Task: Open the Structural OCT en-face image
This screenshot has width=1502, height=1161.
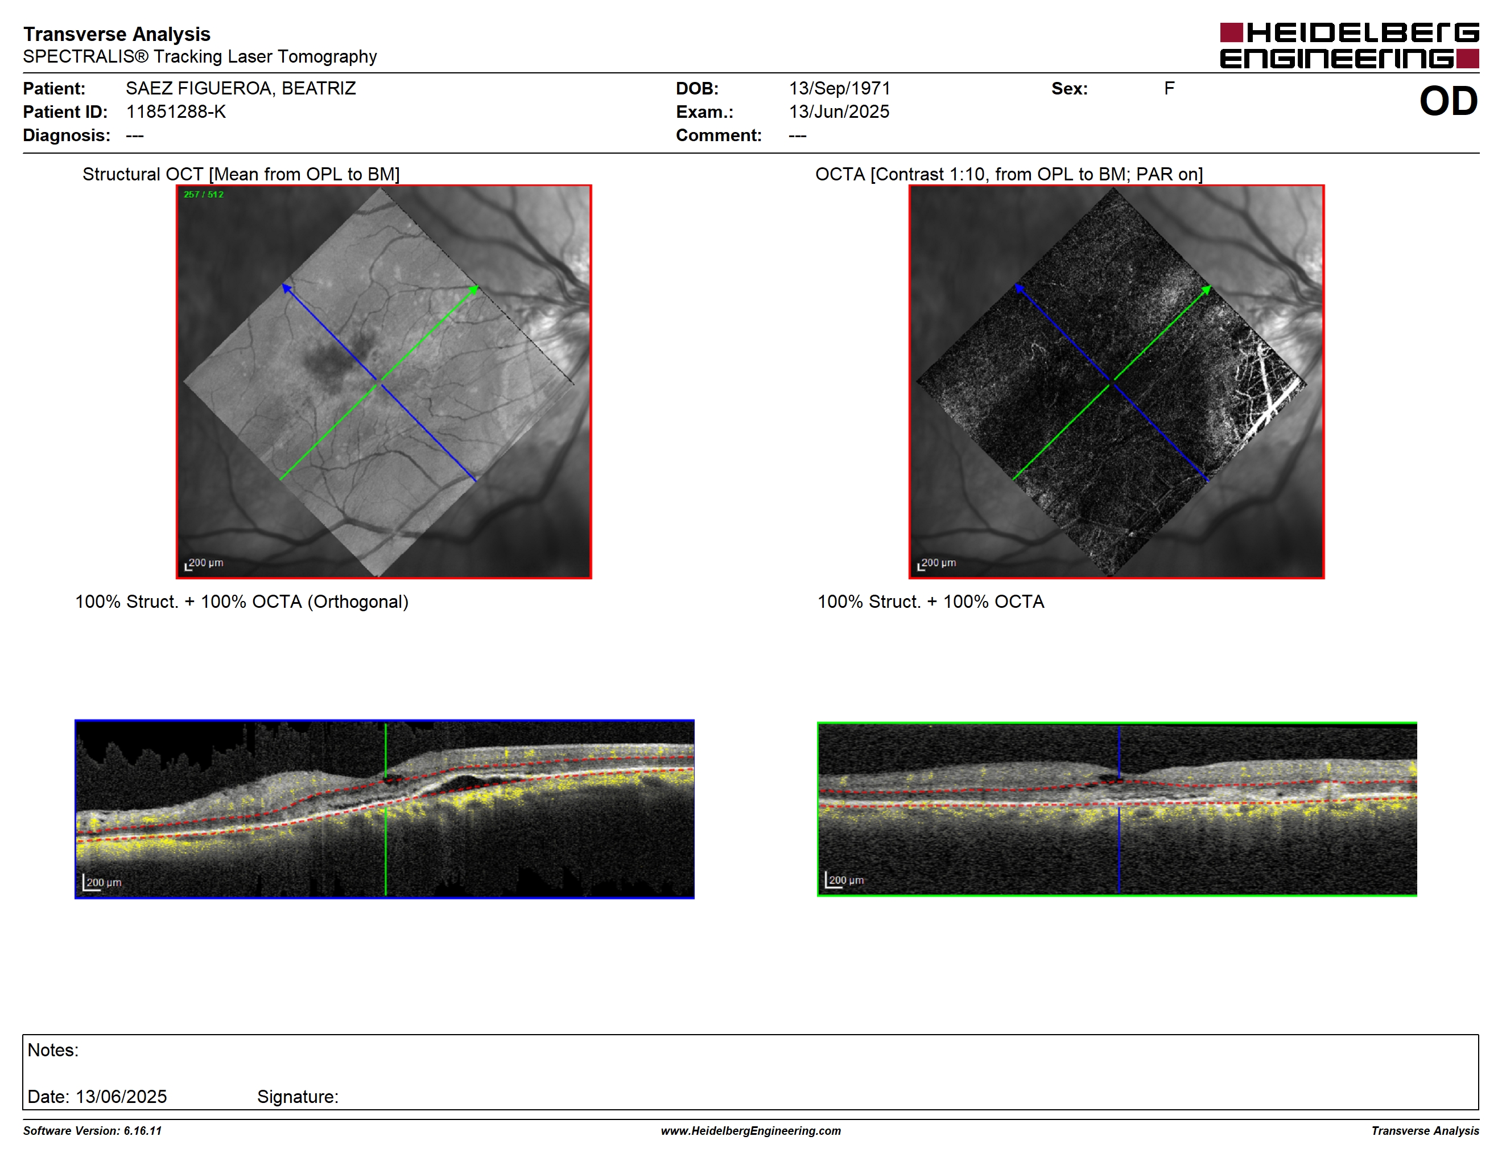Action: [384, 382]
